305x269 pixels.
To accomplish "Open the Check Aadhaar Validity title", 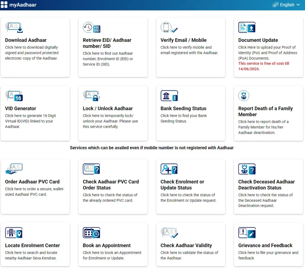I will pyautogui.click(x=186, y=245).
